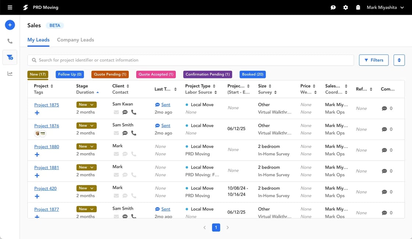The width and height of the screenshot is (412, 239).
Task: Select the phone icon in the left sidebar
Action: pos(10,41)
